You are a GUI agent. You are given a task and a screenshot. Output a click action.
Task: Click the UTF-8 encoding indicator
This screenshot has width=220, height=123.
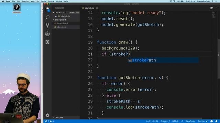click(175, 121)
